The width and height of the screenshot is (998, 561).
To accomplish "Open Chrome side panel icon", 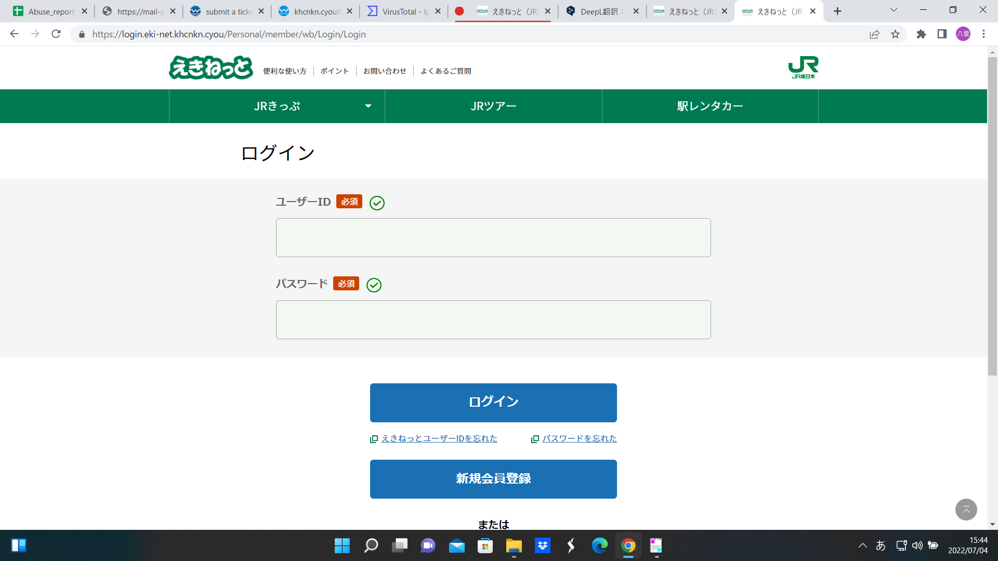I will point(942,34).
